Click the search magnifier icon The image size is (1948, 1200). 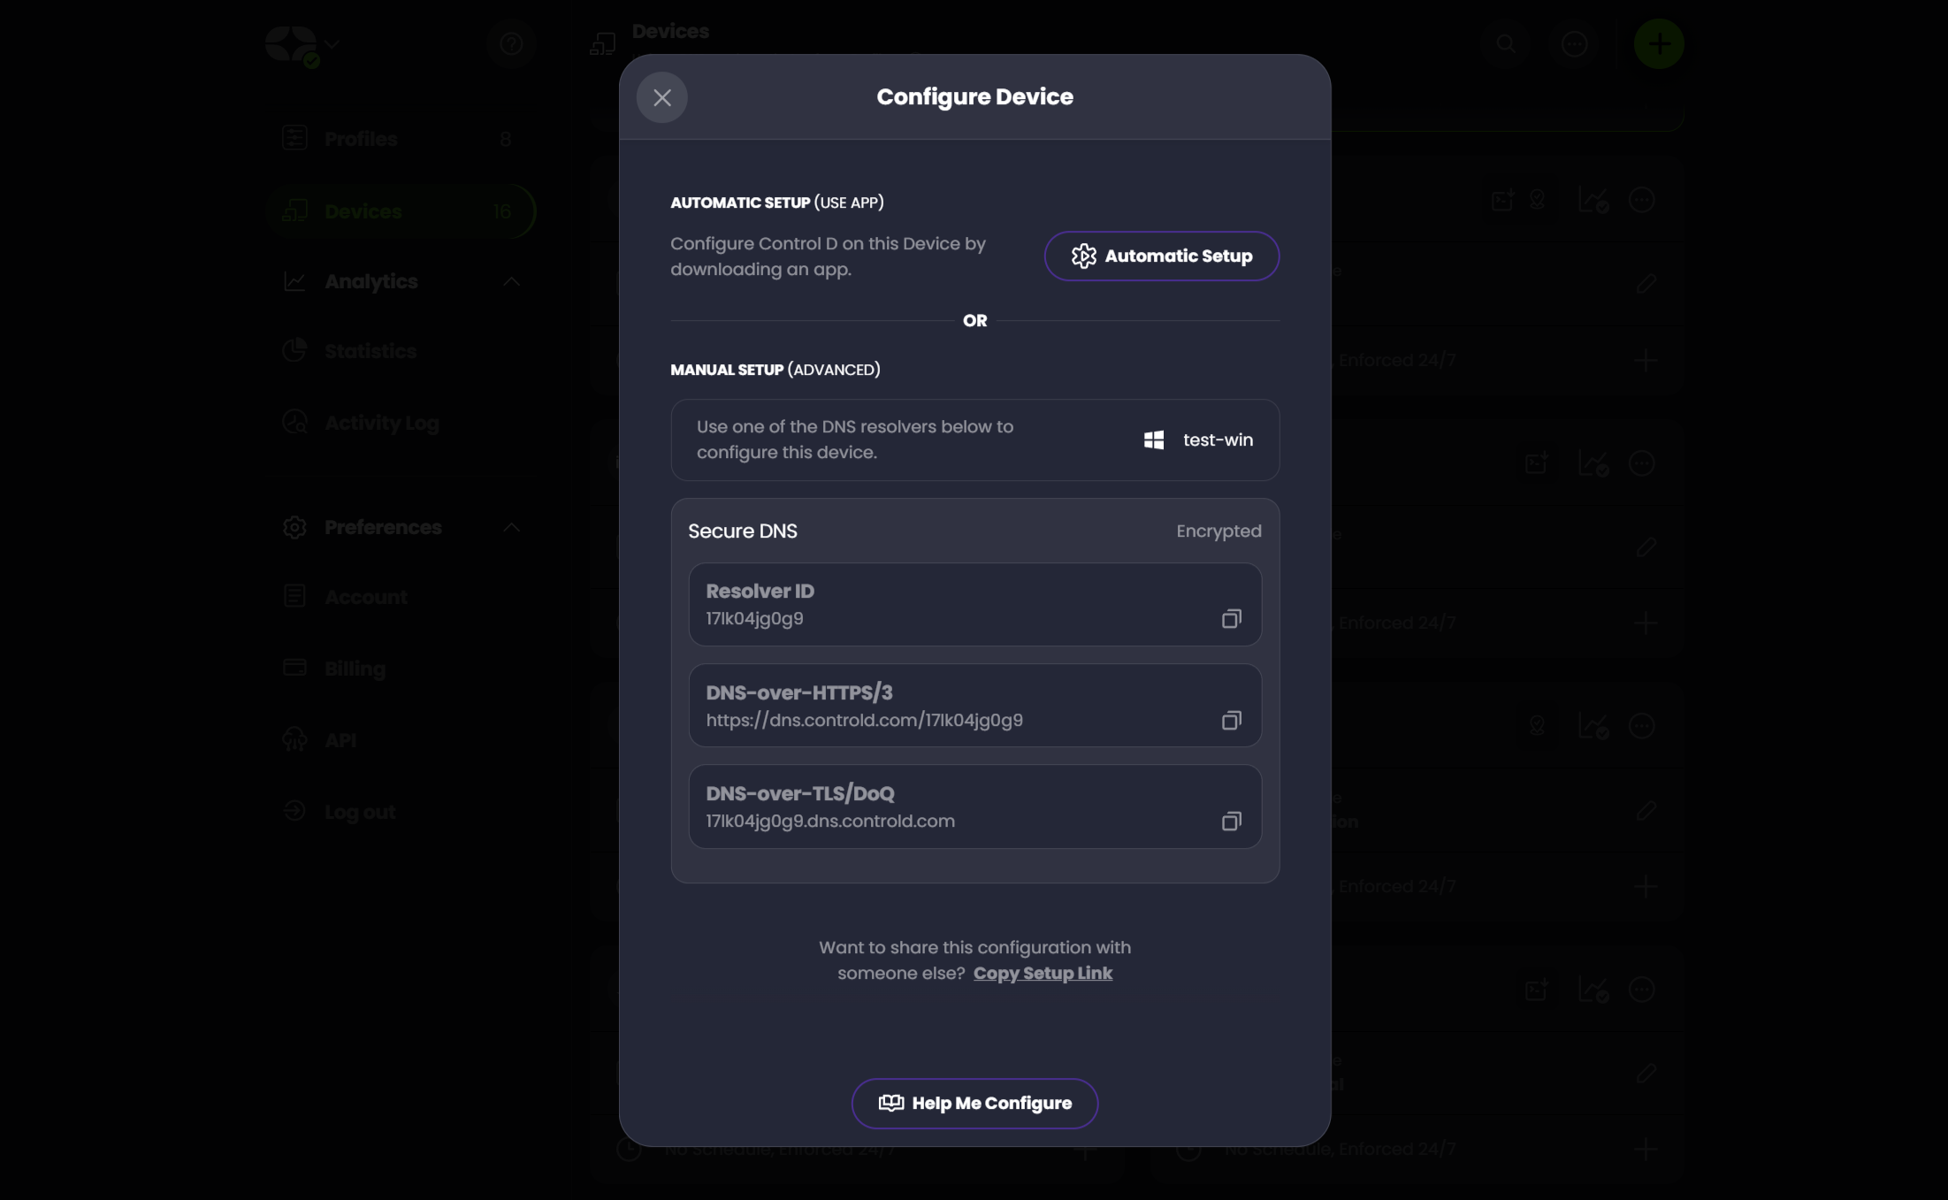pyautogui.click(x=1505, y=44)
